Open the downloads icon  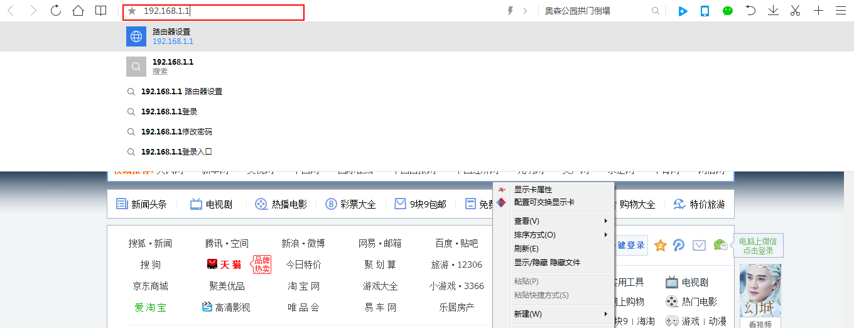[774, 11]
